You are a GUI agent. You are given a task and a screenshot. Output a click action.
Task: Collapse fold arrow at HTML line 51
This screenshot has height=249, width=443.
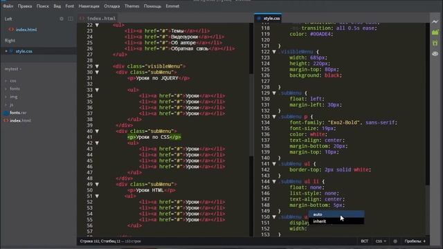[x=97, y=196]
